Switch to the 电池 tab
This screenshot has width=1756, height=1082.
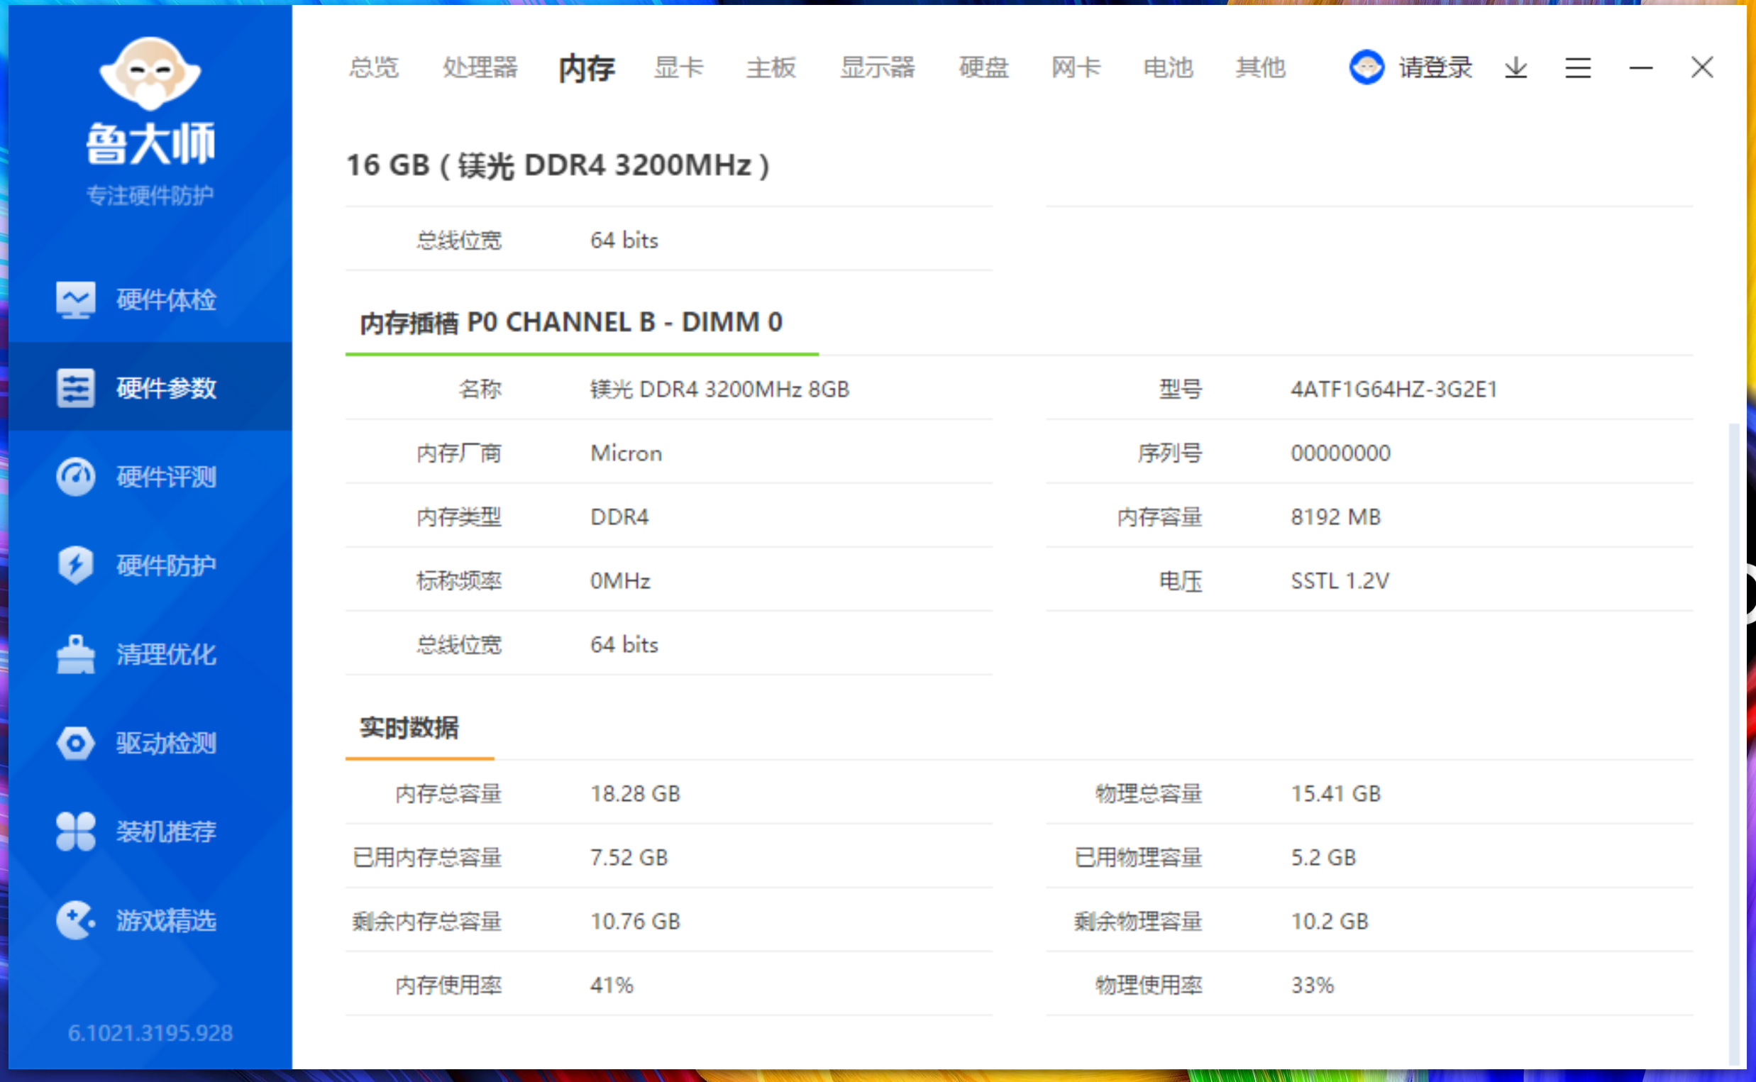pyautogui.click(x=1168, y=68)
